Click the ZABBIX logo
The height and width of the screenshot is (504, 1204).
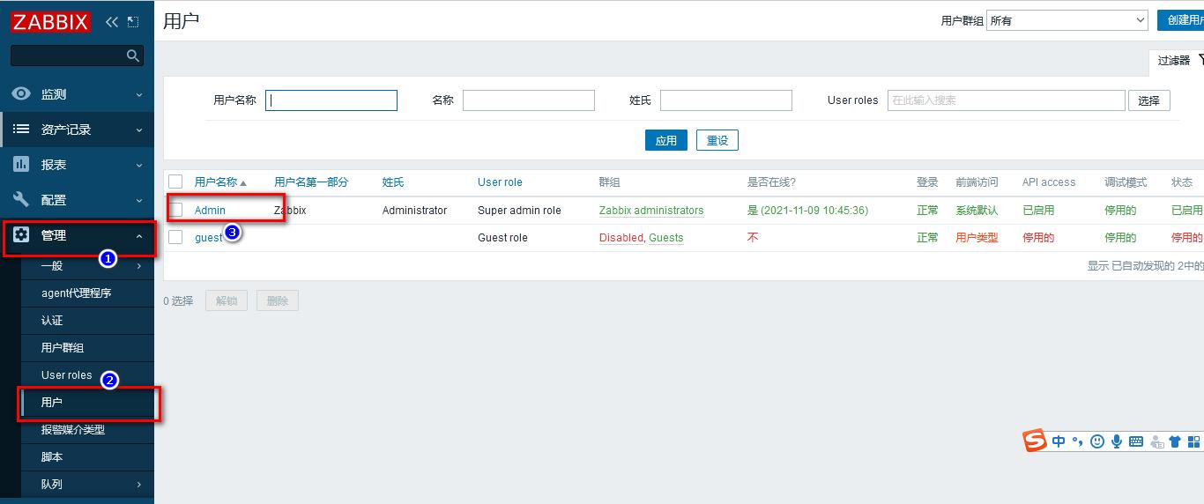point(51,21)
